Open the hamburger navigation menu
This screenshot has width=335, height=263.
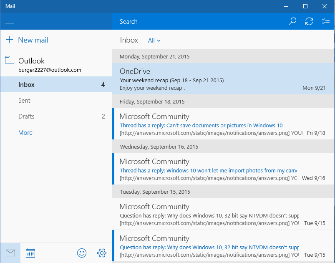click(10, 21)
